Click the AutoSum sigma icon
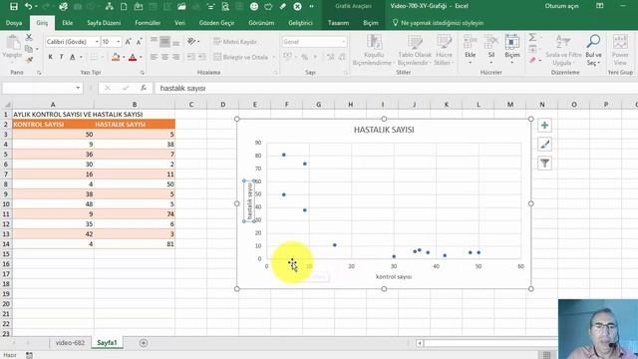 tap(532, 38)
